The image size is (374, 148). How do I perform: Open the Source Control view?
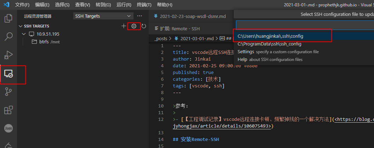8,92
